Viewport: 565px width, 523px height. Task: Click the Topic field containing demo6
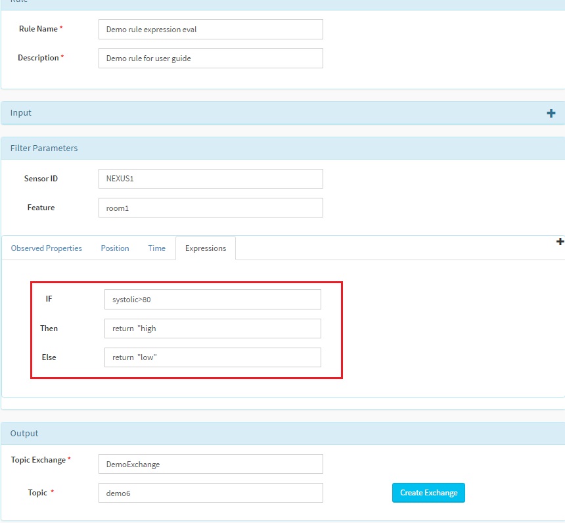pos(211,493)
